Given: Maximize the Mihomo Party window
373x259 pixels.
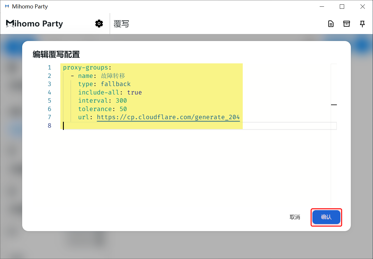Looking at the screenshot, I should point(342,6).
